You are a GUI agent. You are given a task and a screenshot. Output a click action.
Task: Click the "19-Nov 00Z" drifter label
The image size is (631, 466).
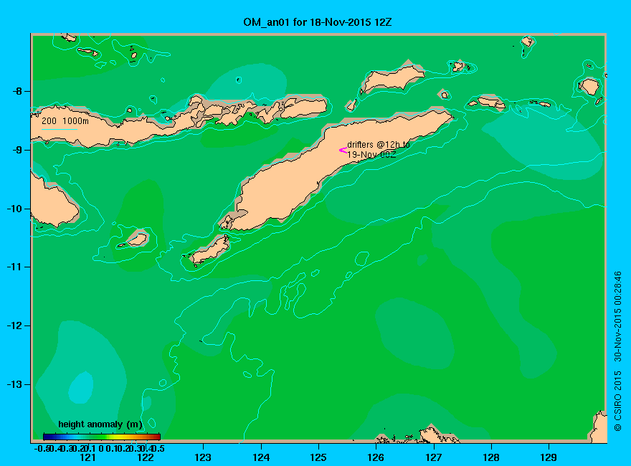pos(371,155)
